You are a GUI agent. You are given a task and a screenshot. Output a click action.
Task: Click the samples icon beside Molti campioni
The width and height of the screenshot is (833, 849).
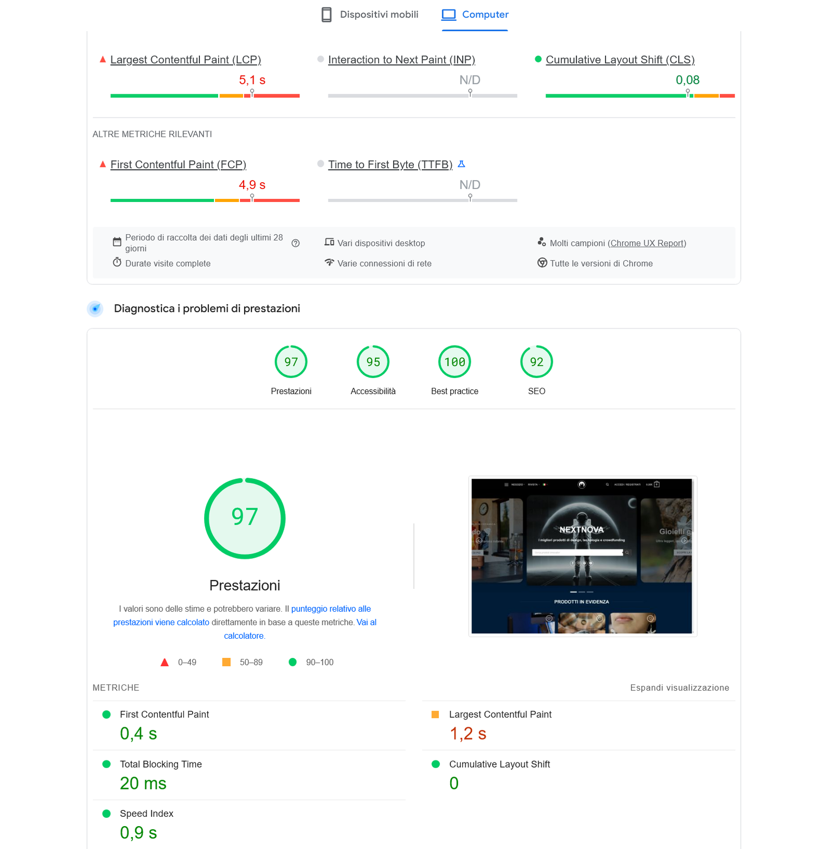(542, 242)
